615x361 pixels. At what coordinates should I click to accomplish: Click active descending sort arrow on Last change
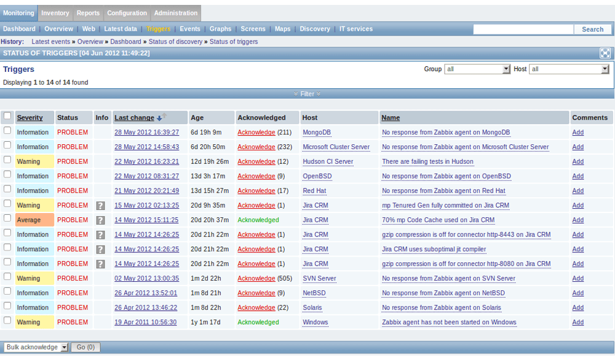click(159, 117)
